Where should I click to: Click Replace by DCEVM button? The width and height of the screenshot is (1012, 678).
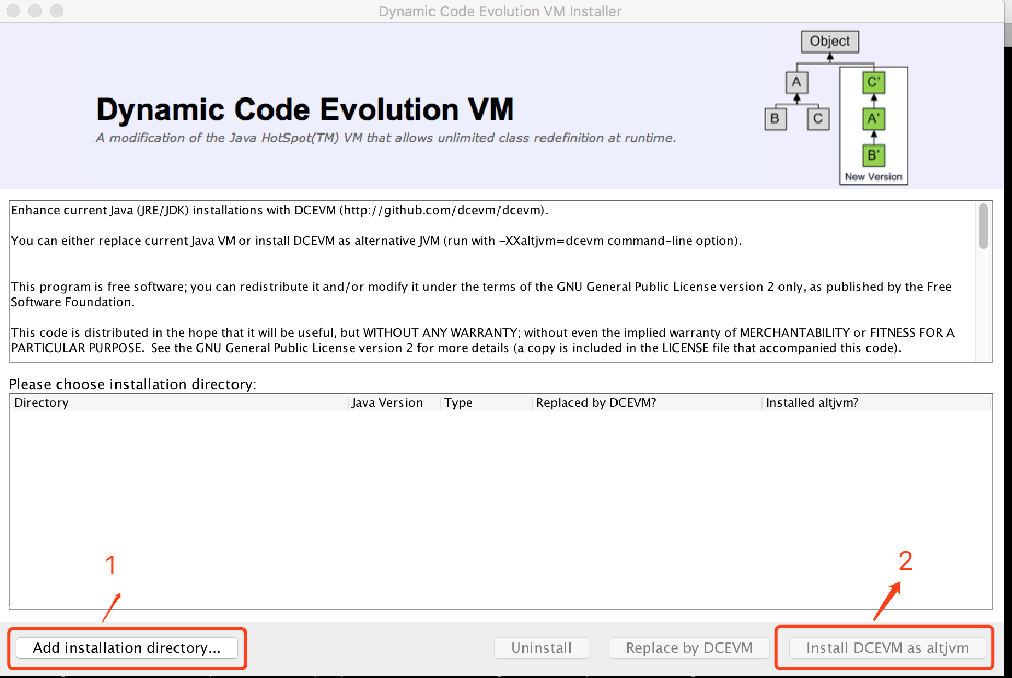689,648
